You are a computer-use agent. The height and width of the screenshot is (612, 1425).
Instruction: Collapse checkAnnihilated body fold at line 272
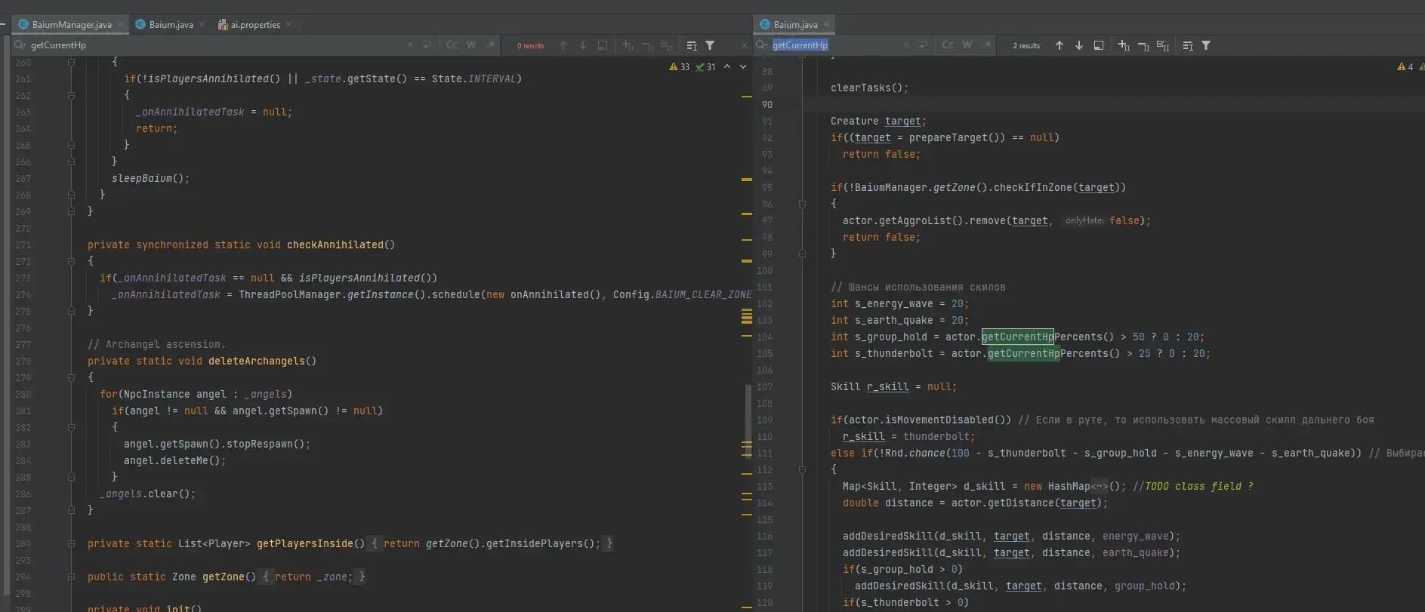tap(71, 261)
